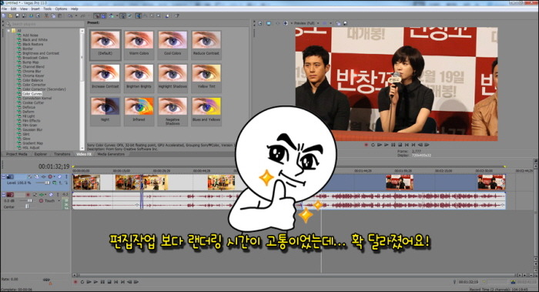This screenshot has height=292, width=539.
Task: Open the Insert menu
Action: click(x=35, y=9)
